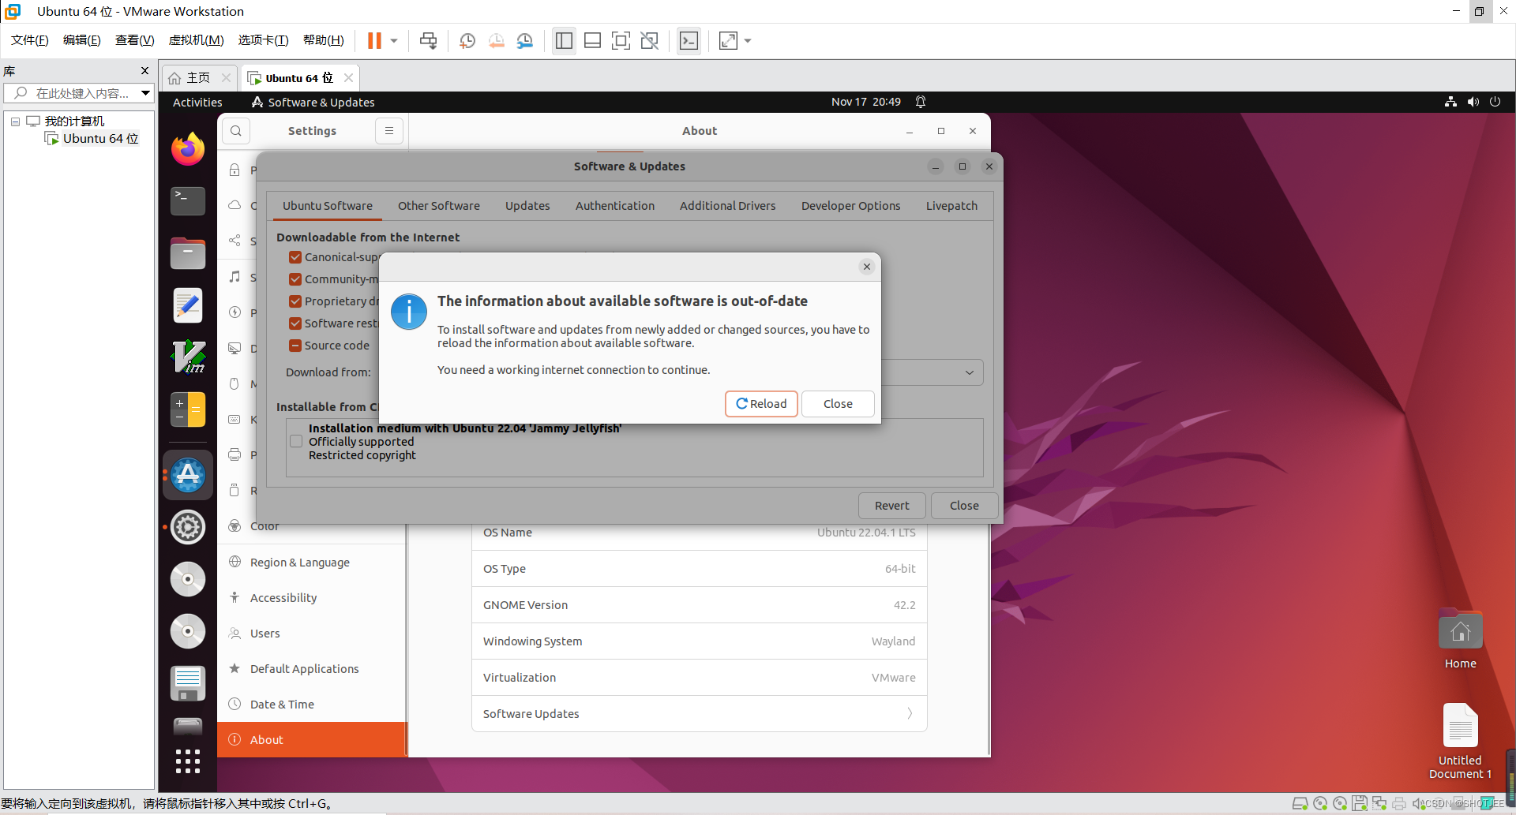Show Applications grid in the dock
The width and height of the screenshot is (1516, 815).
click(188, 761)
